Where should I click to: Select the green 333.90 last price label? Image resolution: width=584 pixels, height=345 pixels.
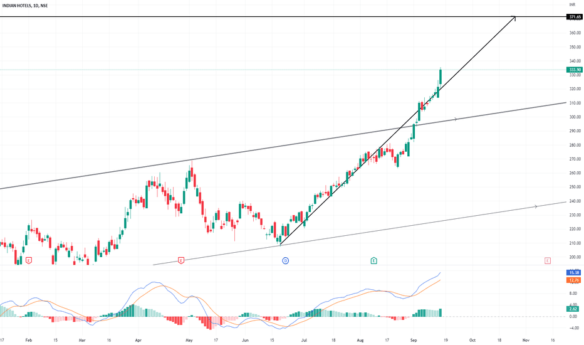click(x=575, y=70)
